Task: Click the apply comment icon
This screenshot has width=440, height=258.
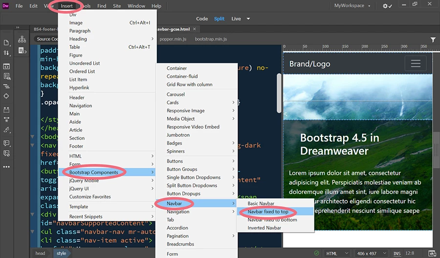Action: (6, 143)
